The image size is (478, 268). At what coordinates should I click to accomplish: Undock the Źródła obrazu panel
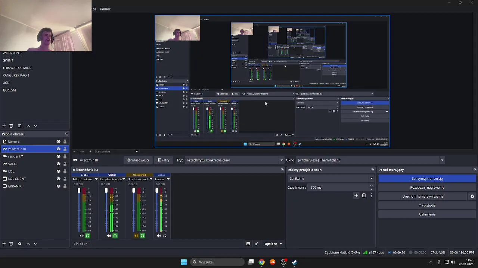click(x=66, y=134)
